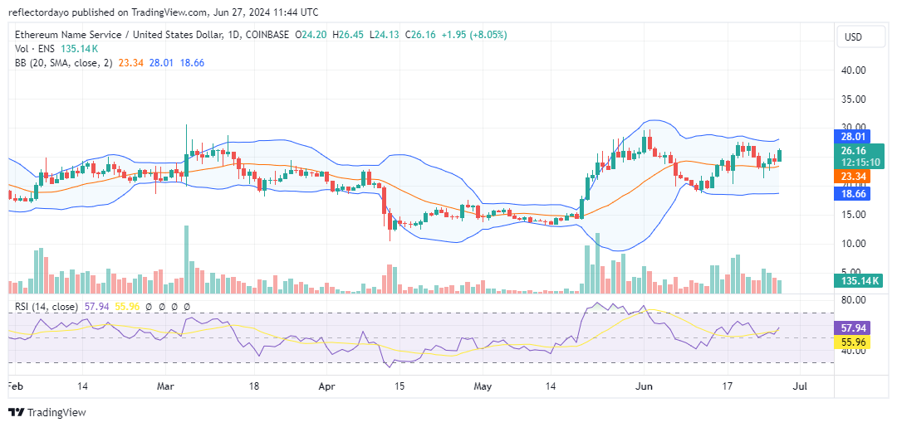Click the Feb date label on time axis

coord(17,386)
